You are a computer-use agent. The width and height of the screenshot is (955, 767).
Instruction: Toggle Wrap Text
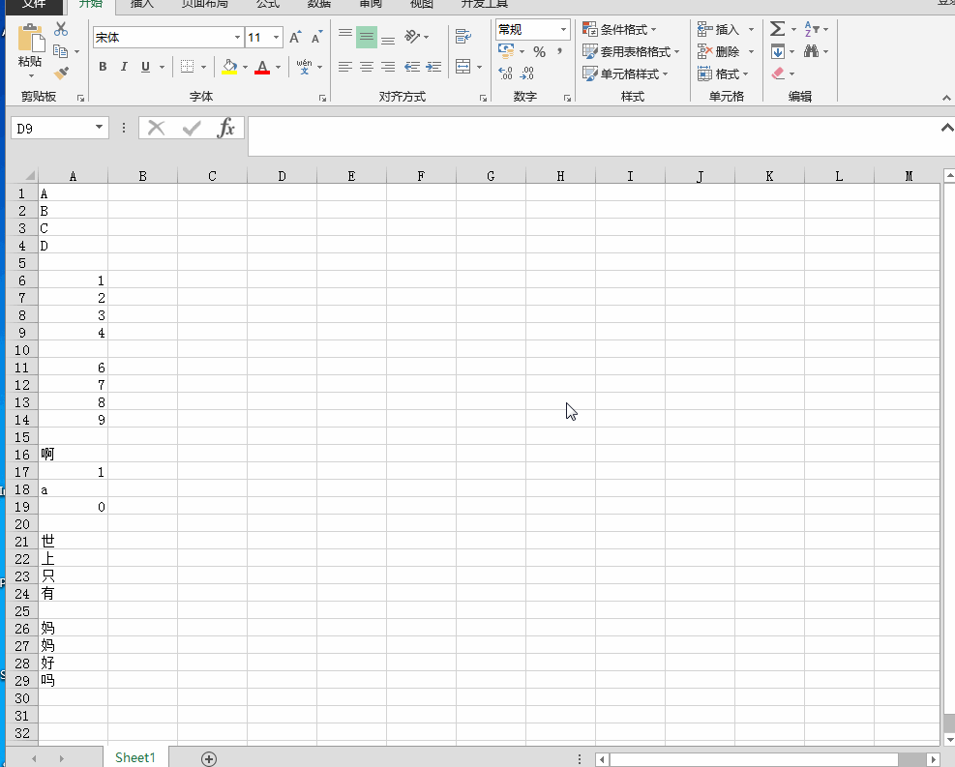[x=463, y=37]
